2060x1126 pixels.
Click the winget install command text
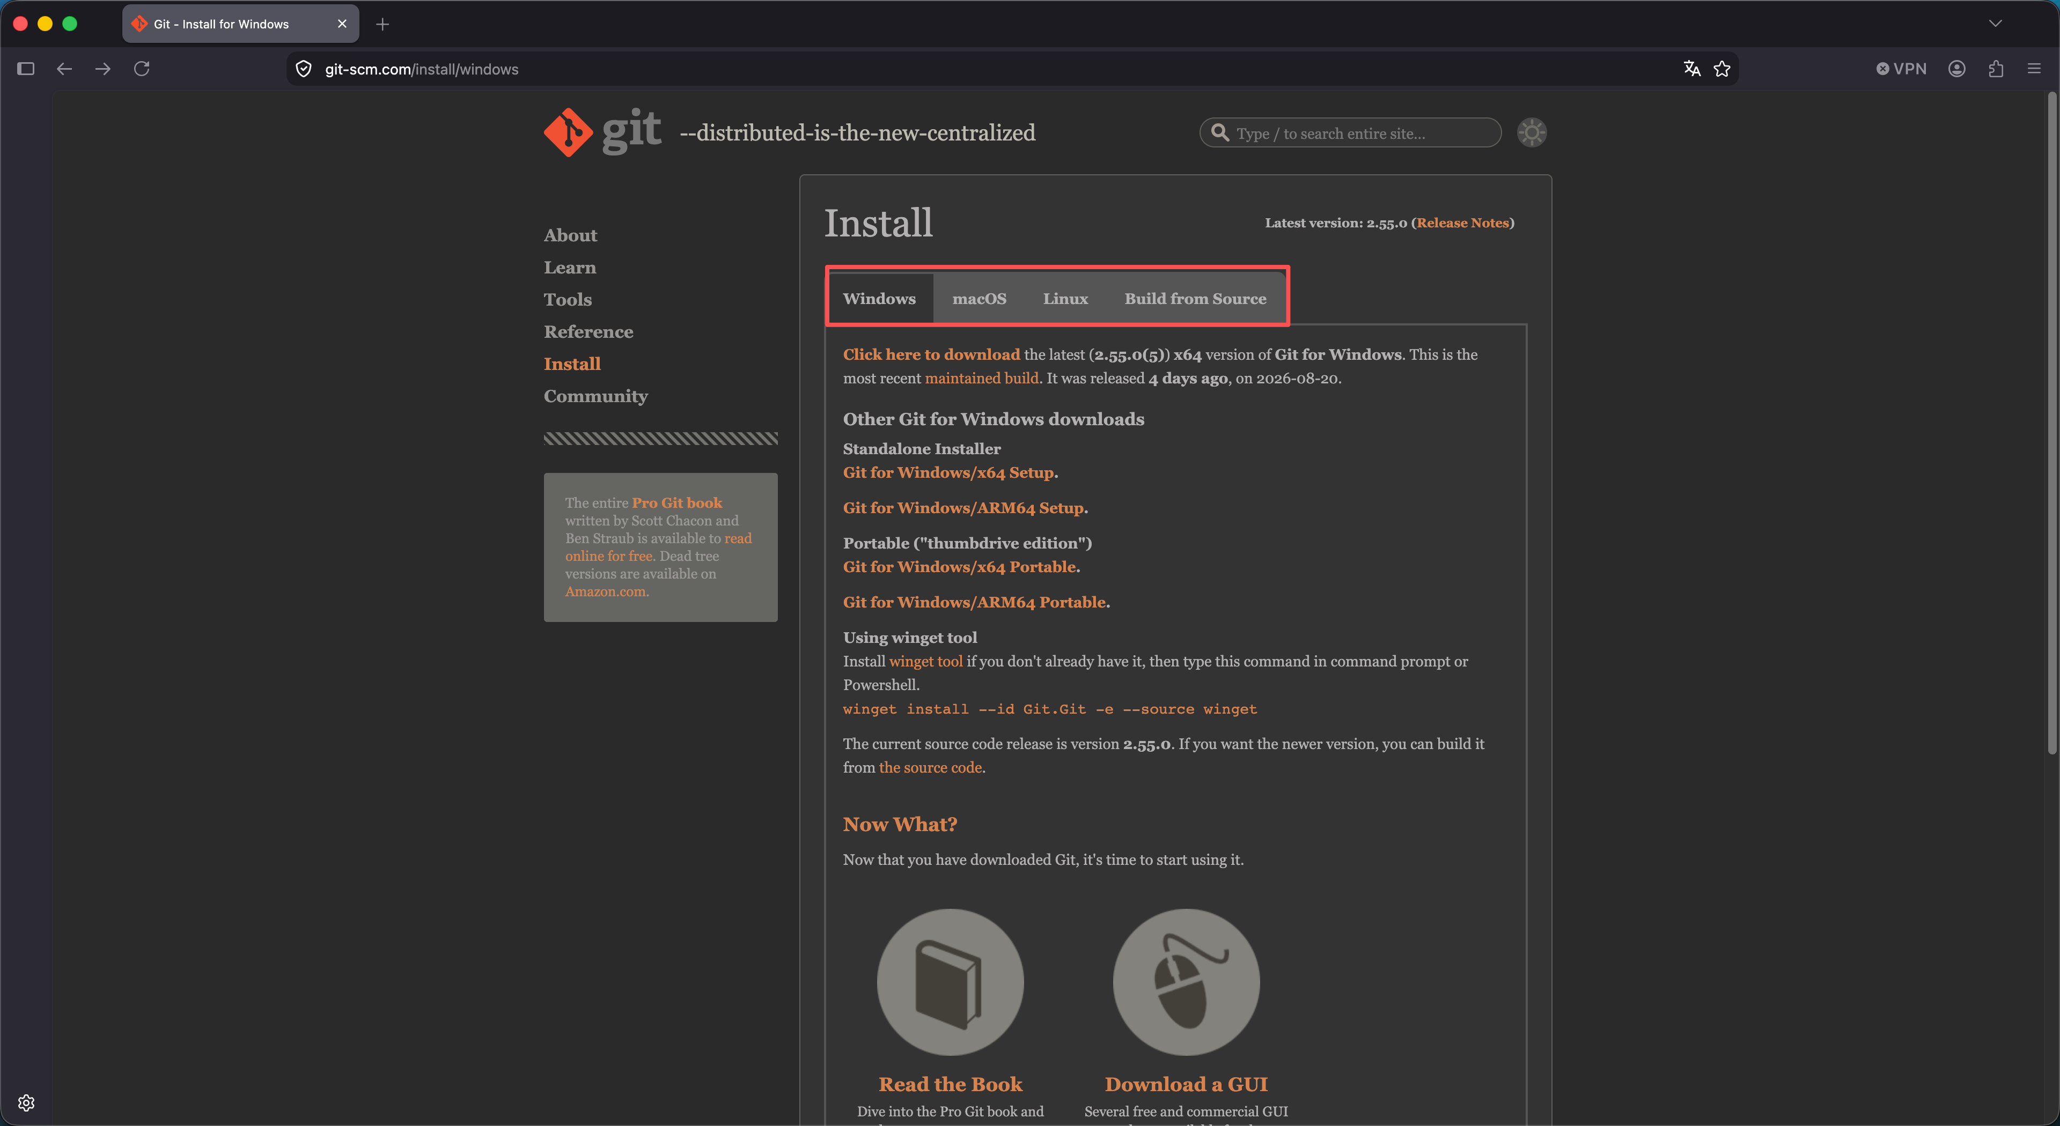pyautogui.click(x=1050, y=709)
